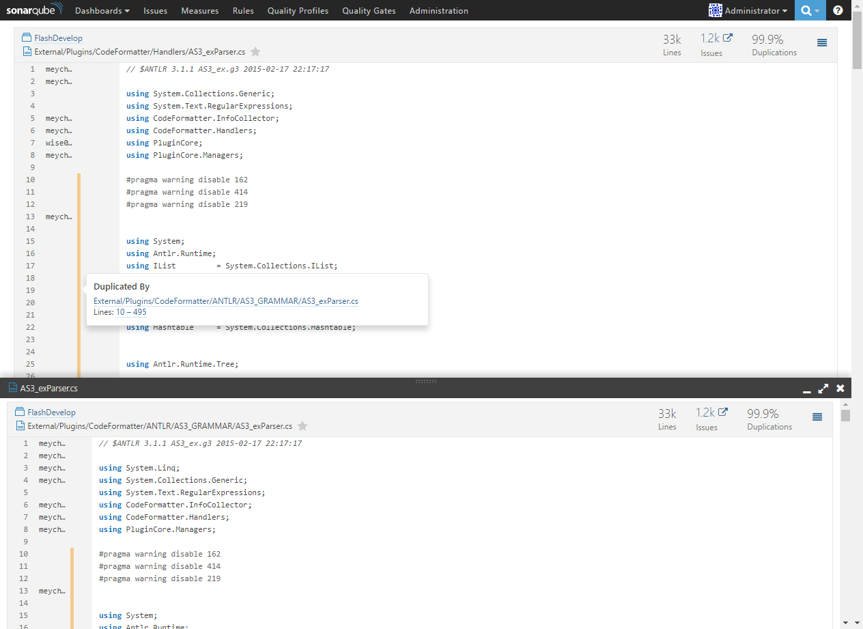Screen dimensions: 863x629
Task: Click the Administrator avatar icon
Action: coord(715,10)
